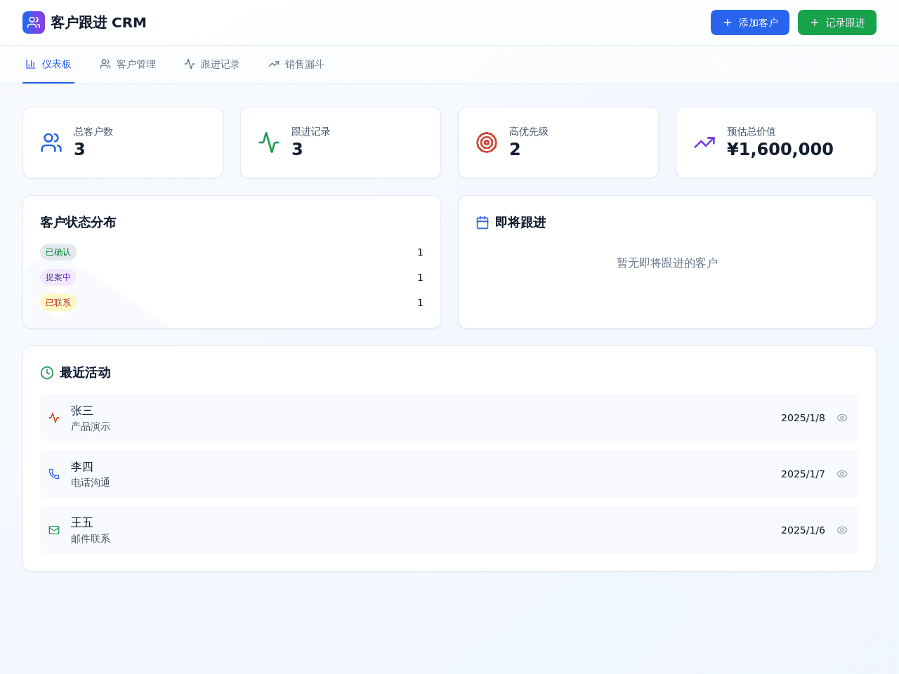View details via eye icon for 张三

pyautogui.click(x=842, y=418)
